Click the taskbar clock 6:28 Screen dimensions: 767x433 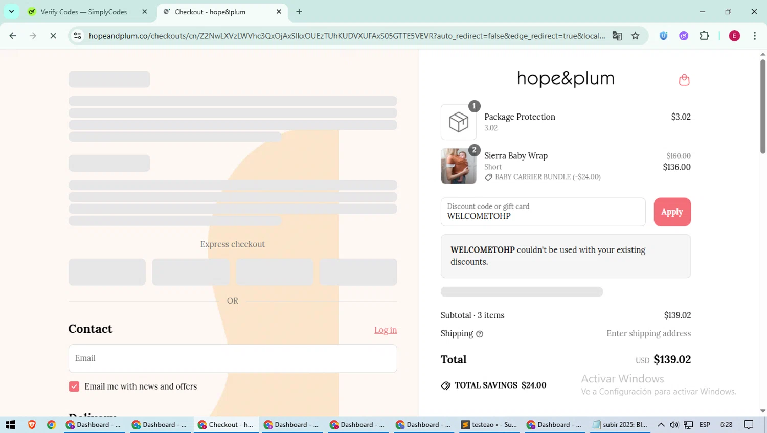click(x=726, y=425)
